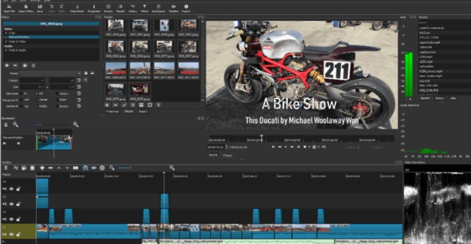Click the timeline zoom-out magnifier

tap(112, 168)
